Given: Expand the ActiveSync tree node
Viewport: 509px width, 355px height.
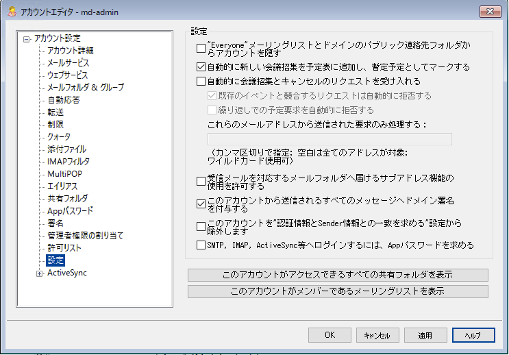Looking at the screenshot, I should pos(39,273).
